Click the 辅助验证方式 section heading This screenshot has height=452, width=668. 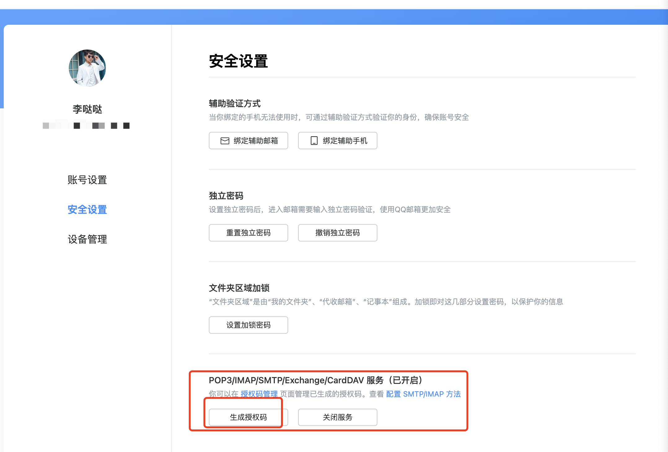(235, 103)
